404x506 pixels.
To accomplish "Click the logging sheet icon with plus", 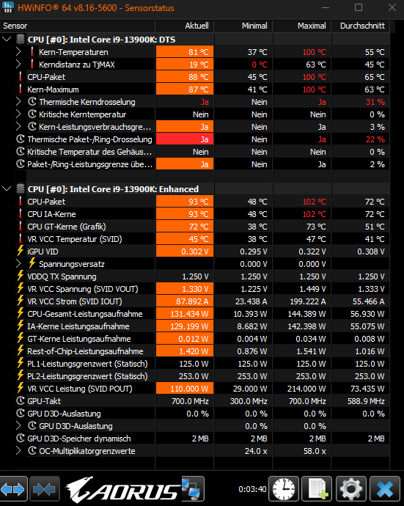I will click(x=317, y=489).
